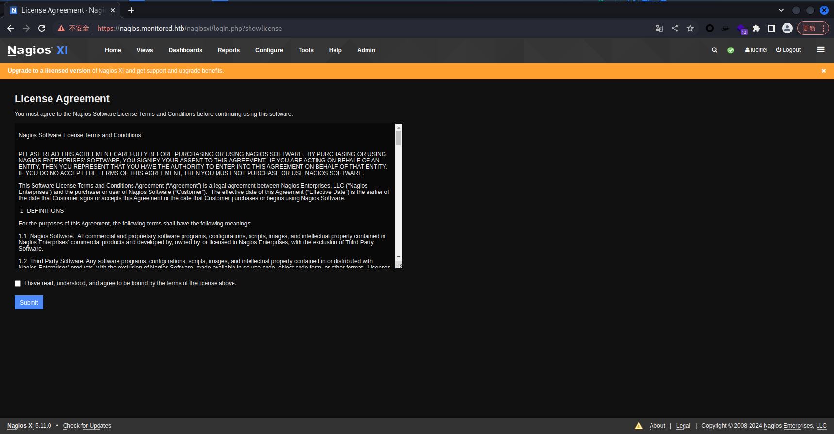Click the '1 DEFINITIONS' line in license
This screenshot has width=834, height=434.
point(42,211)
